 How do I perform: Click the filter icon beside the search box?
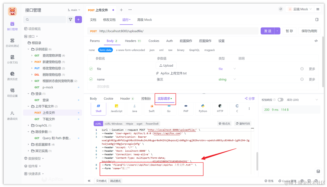point(71,19)
